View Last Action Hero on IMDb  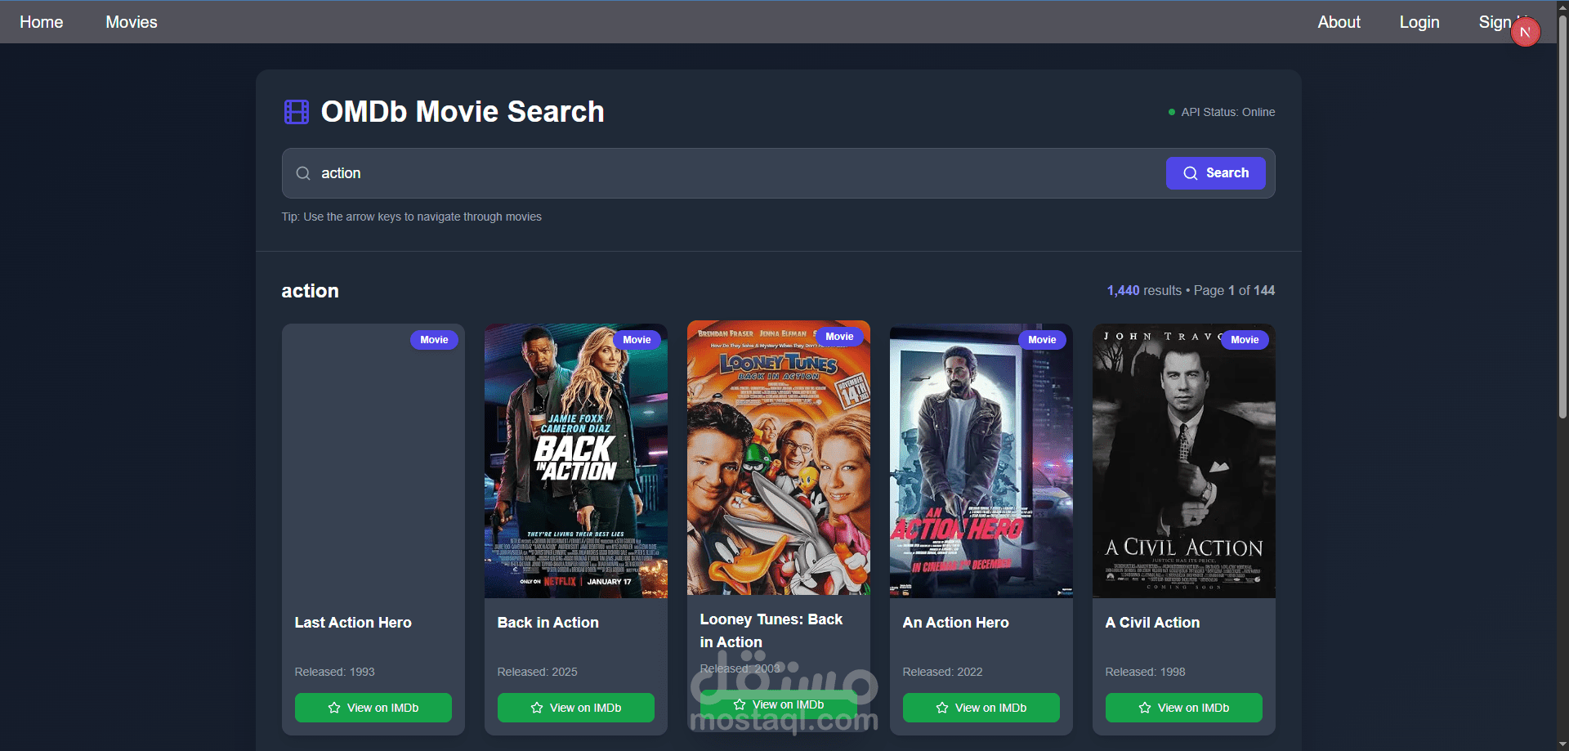[x=373, y=708]
